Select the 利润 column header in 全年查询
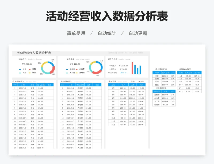214x164 pixels. click(140, 85)
